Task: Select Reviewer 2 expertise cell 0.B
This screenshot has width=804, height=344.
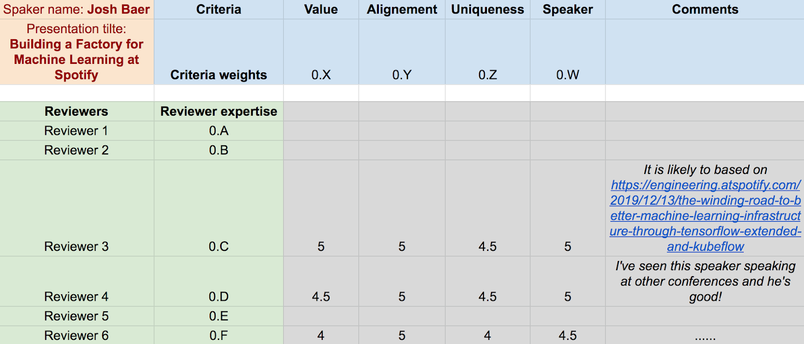Action: click(x=219, y=150)
